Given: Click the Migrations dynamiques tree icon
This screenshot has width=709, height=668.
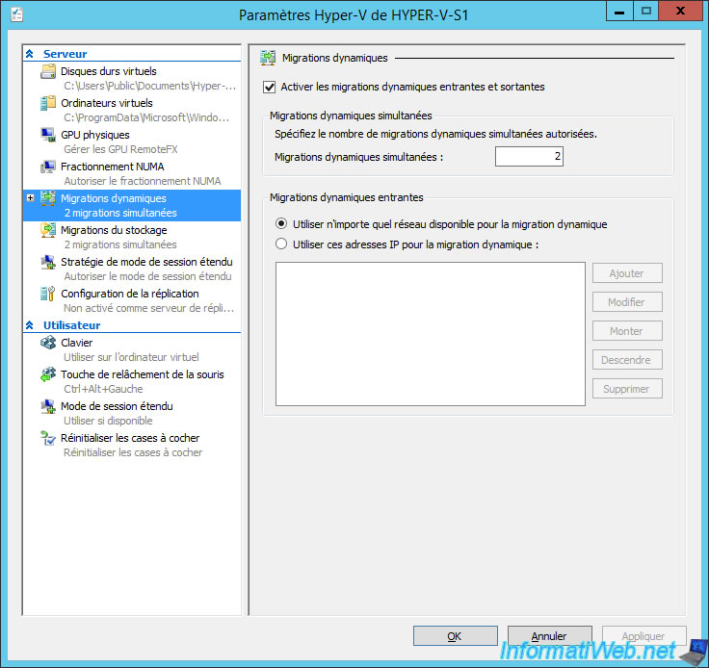Looking at the screenshot, I should (x=48, y=198).
